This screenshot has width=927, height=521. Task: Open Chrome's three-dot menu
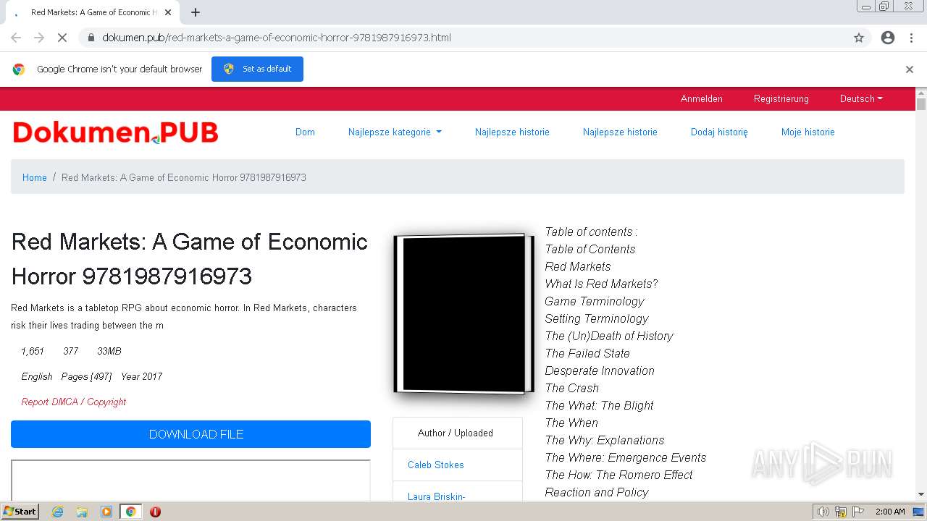[911, 38]
